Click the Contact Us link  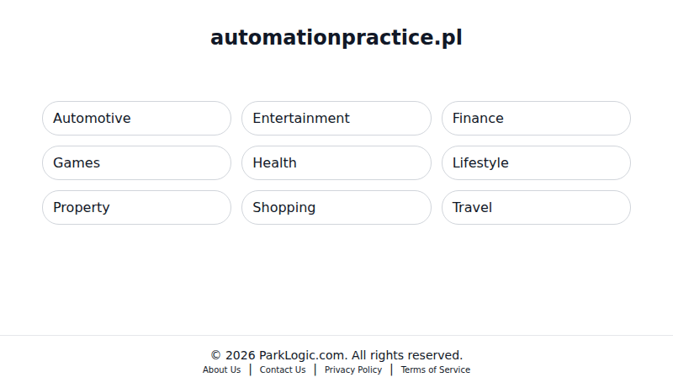pyautogui.click(x=283, y=370)
